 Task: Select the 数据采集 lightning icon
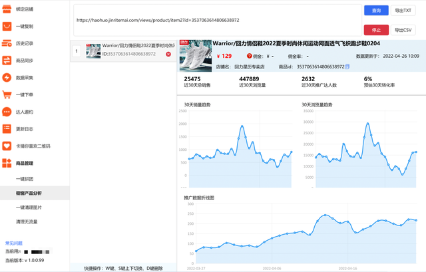[x=7, y=78]
